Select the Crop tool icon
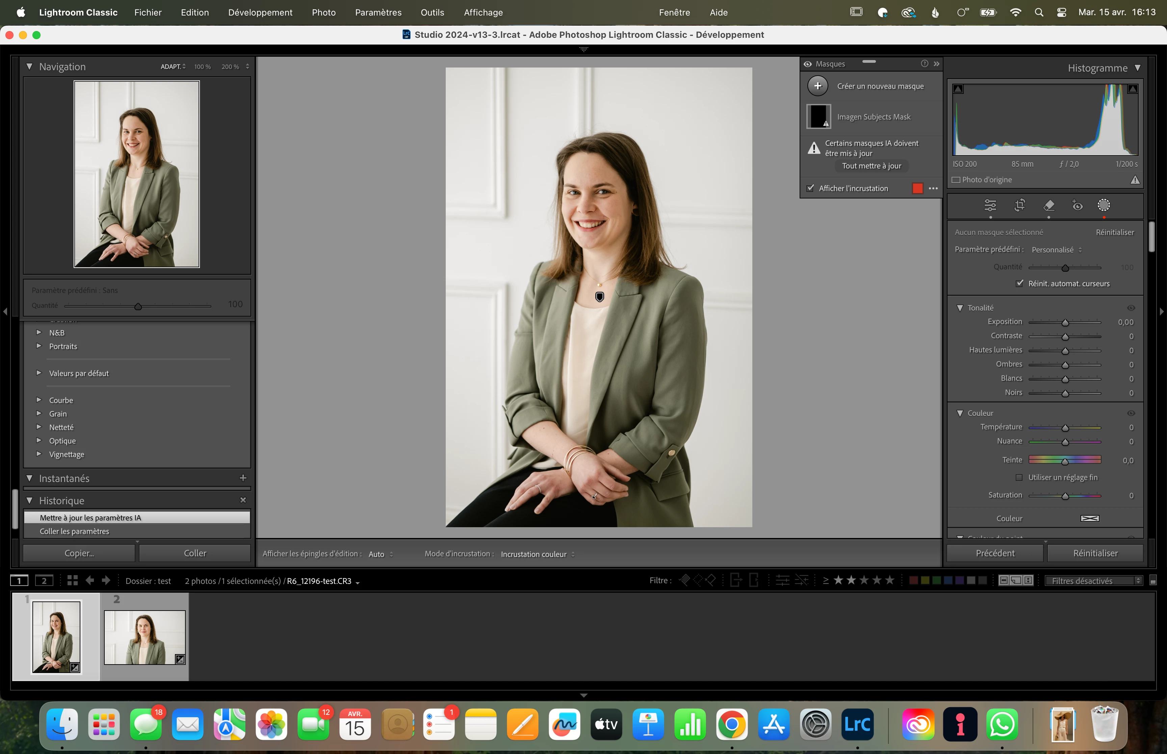 (1019, 206)
